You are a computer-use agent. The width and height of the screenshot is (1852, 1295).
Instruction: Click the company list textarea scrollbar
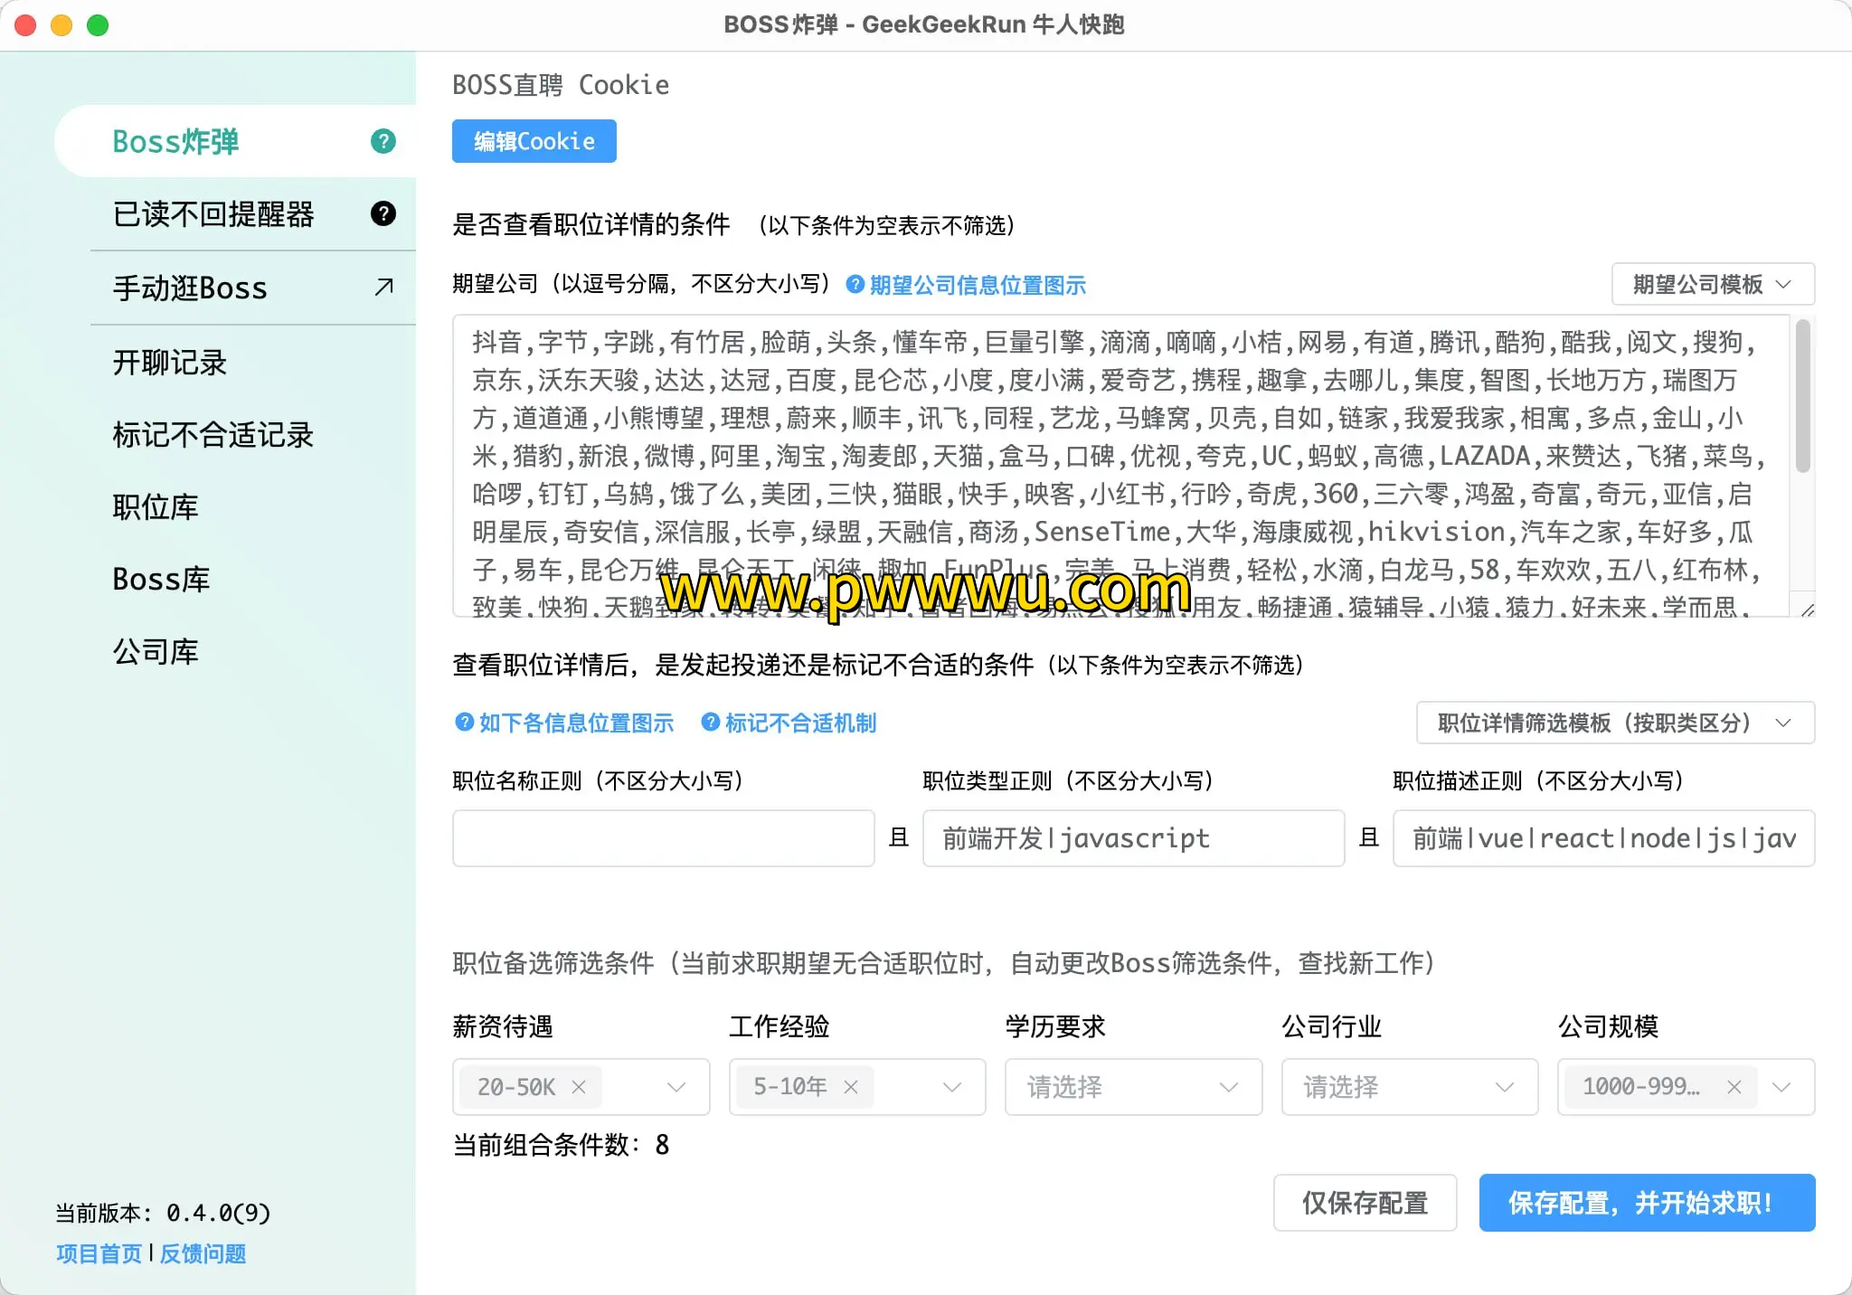1802,398
